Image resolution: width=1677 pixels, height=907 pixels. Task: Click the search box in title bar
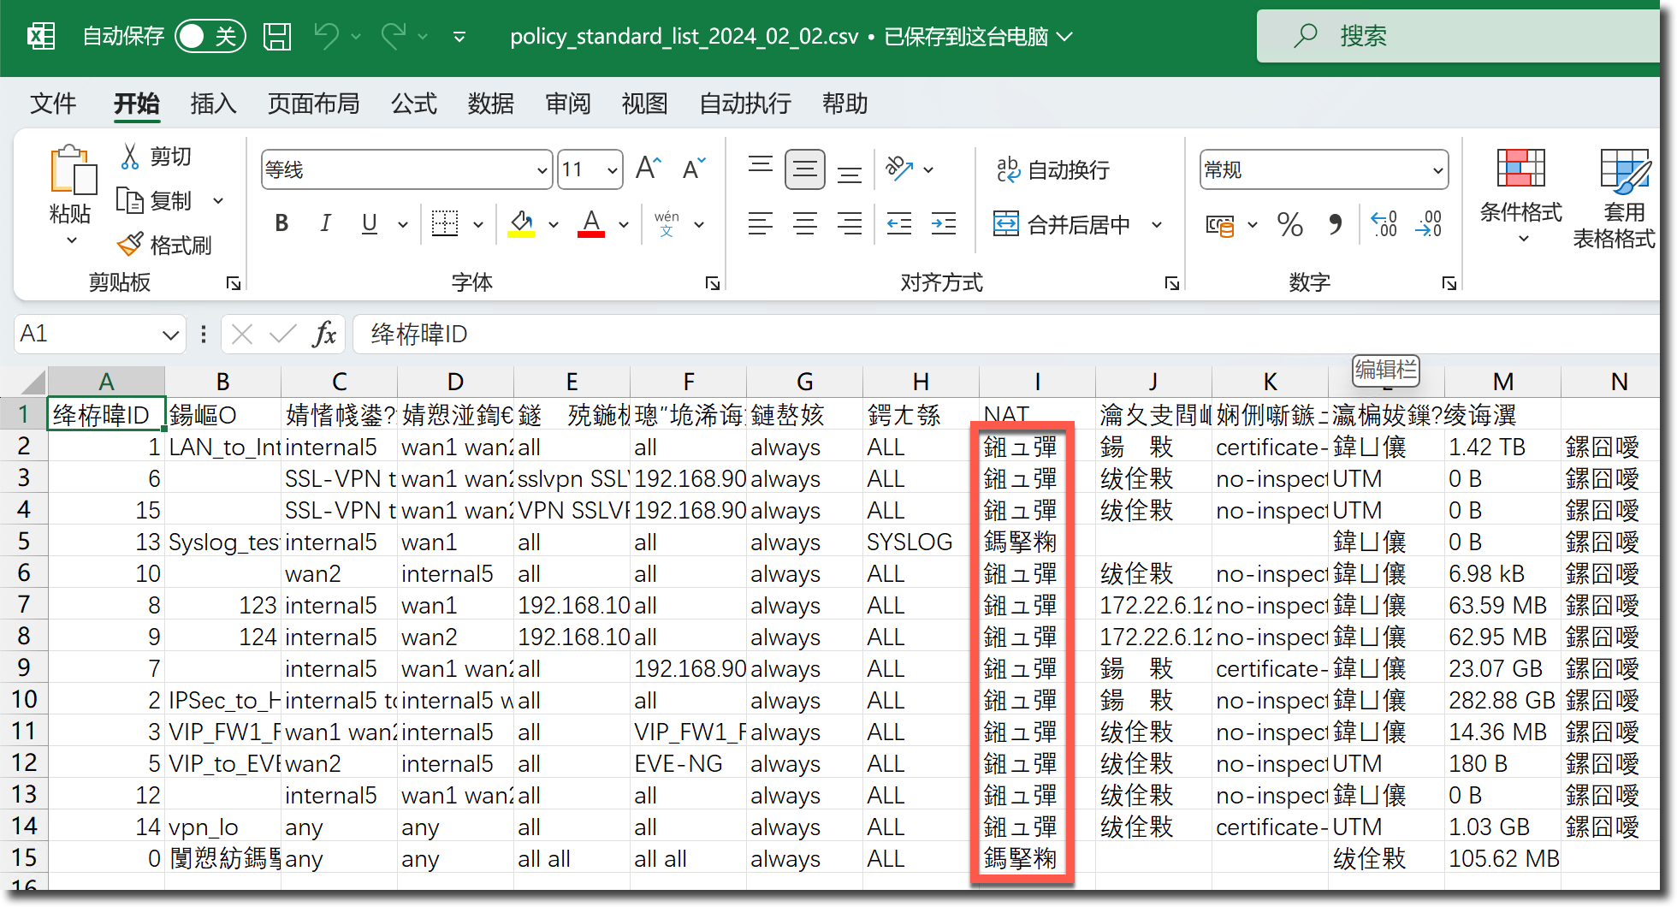tap(1455, 36)
